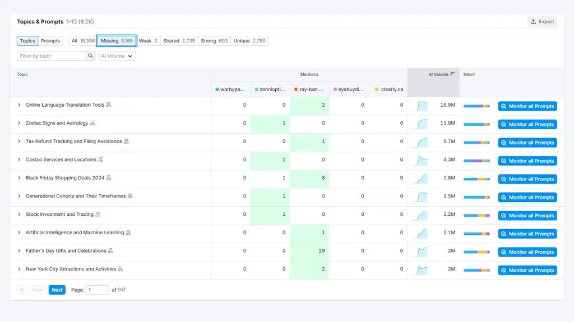
Task: Click the search magnifier icon beside topic filter
Action: (x=90, y=56)
